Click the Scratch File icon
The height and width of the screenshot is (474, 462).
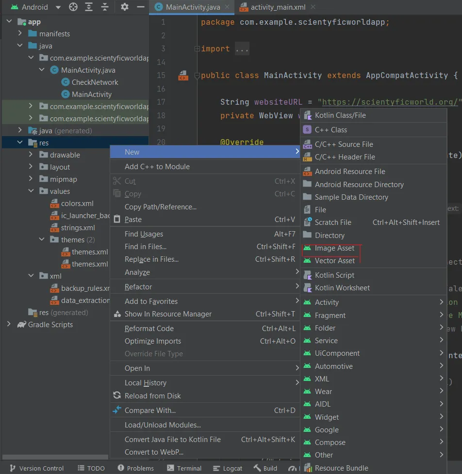click(308, 222)
